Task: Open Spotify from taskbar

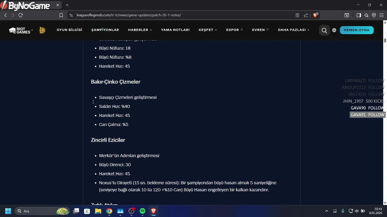Action: point(142,211)
